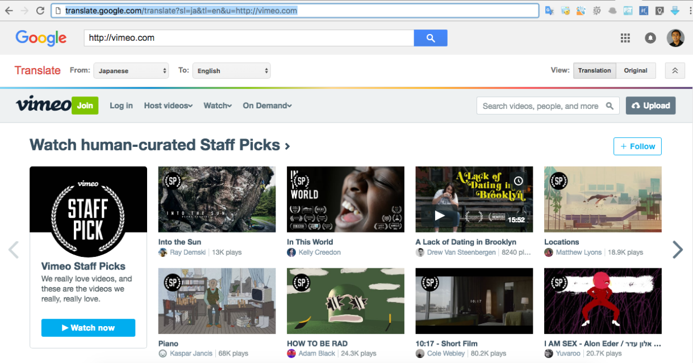Click the Upload button
The height and width of the screenshot is (363, 693).
(650, 105)
